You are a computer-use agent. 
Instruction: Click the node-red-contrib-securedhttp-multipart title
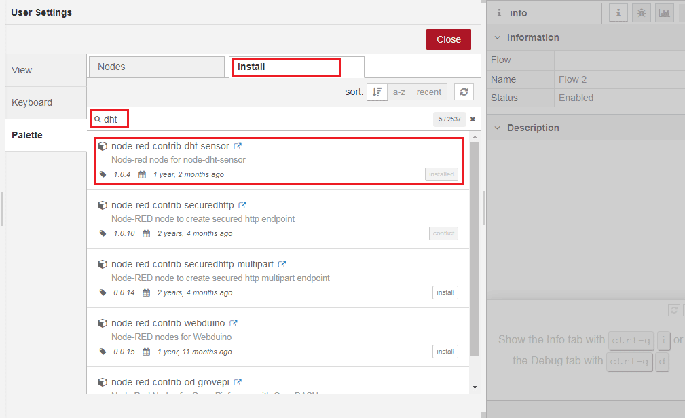click(192, 264)
